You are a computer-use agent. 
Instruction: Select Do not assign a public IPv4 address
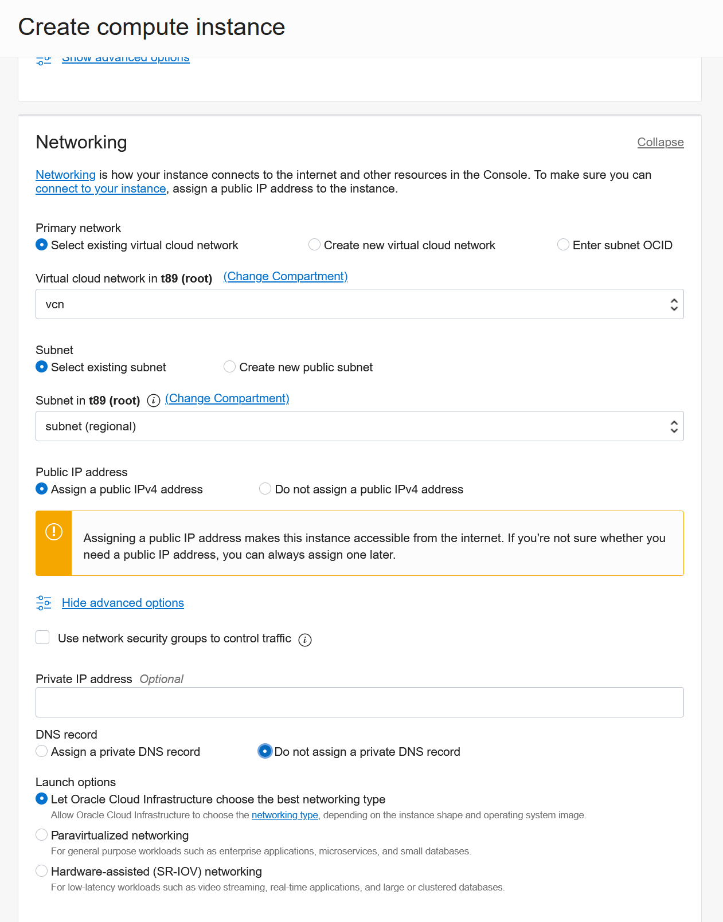tap(265, 489)
